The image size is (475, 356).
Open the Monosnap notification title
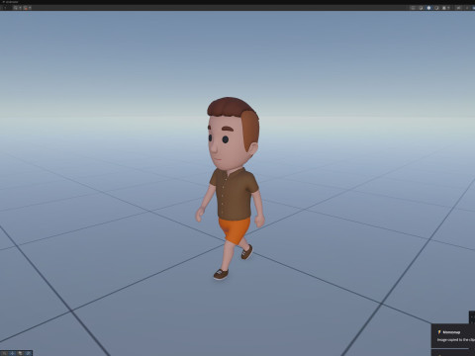(451, 332)
